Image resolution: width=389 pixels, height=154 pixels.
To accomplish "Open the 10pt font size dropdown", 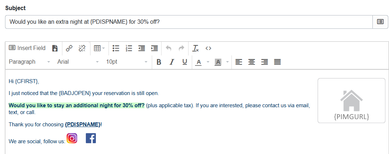I will pos(127,62).
